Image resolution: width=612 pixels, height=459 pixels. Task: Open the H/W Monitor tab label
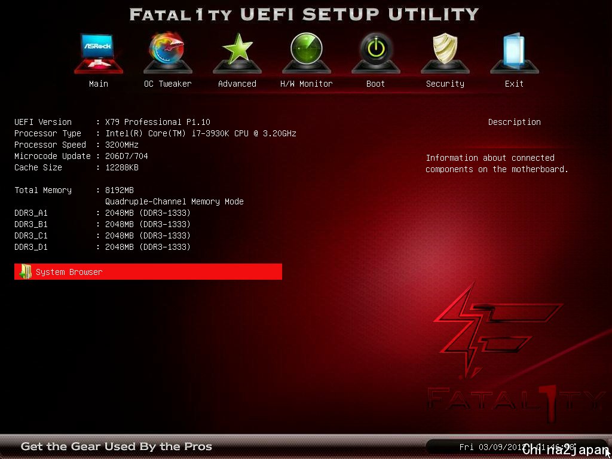307,84
